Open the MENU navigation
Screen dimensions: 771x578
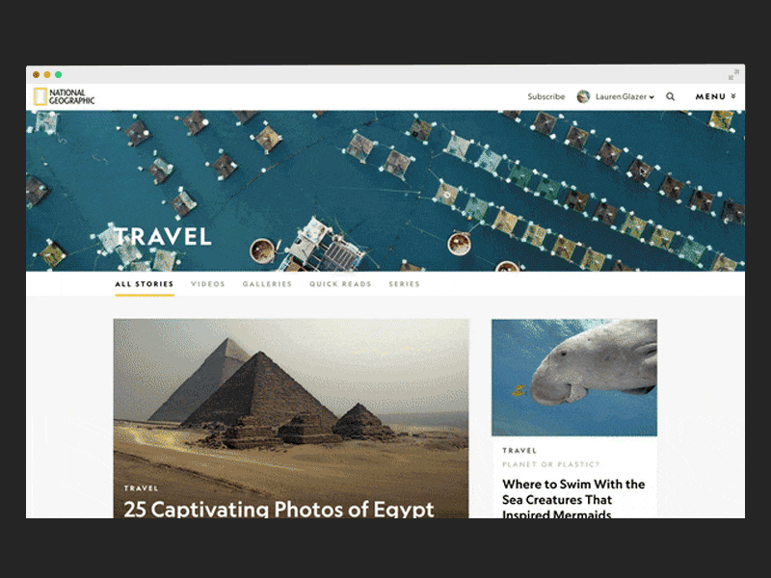coord(710,97)
